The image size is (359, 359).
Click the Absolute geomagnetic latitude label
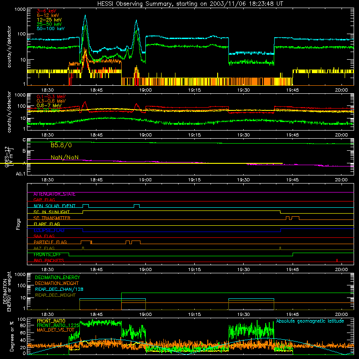(x=310, y=321)
